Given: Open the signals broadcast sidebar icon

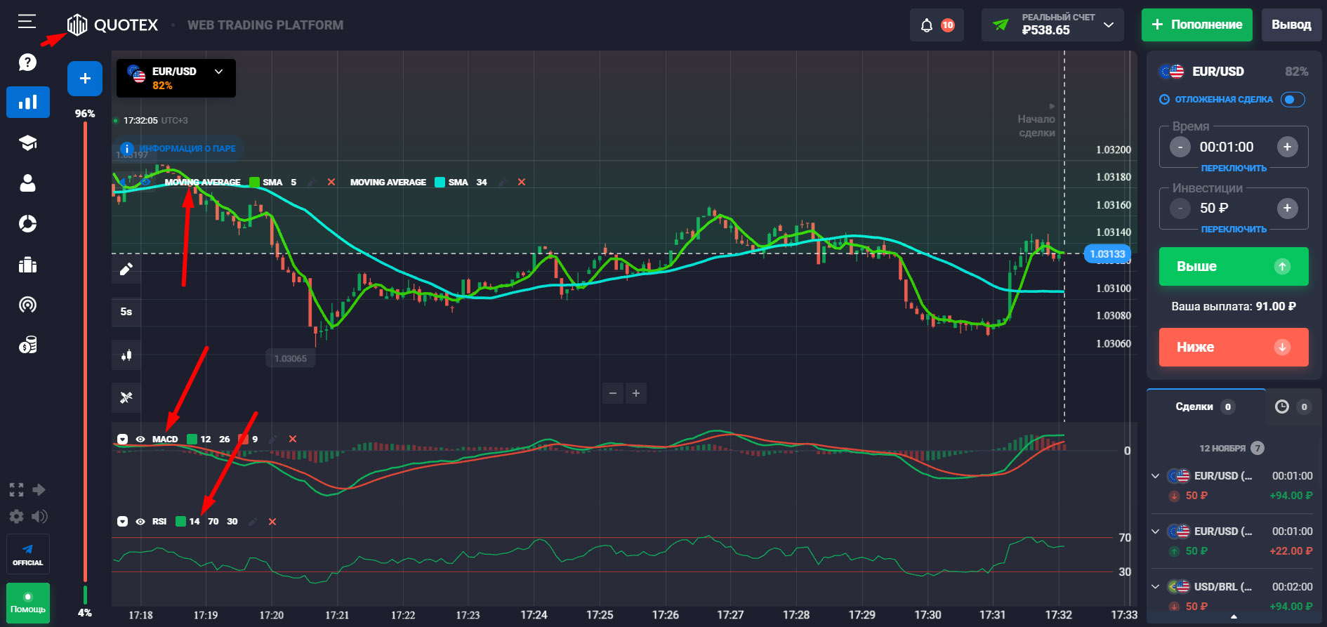Looking at the screenshot, I should point(27,305).
